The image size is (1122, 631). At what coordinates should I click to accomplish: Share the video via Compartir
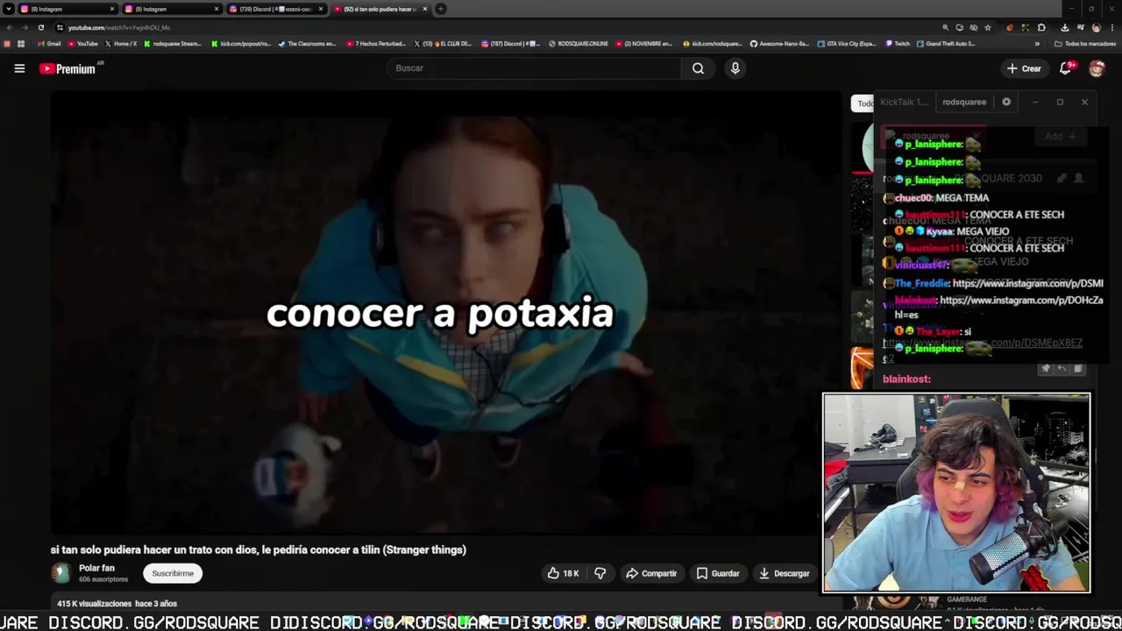650,573
